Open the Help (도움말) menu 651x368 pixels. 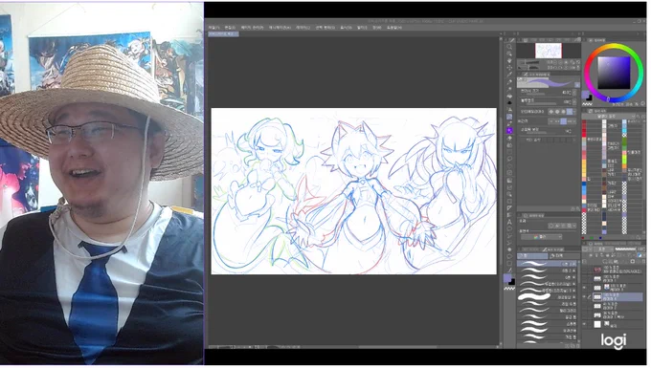click(394, 28)
